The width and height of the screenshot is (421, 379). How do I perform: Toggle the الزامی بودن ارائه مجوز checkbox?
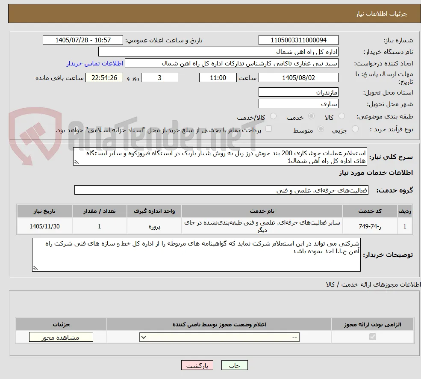pos(372,337)
